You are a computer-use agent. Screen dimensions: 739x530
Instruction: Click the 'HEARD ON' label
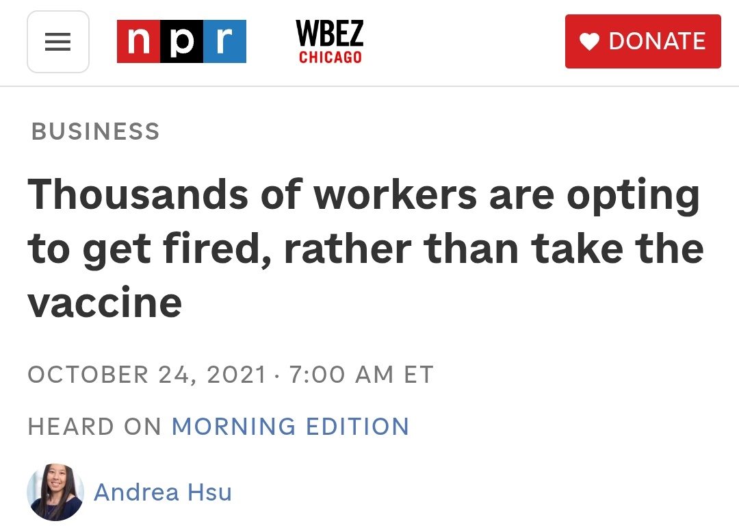[x=94, y=427]
